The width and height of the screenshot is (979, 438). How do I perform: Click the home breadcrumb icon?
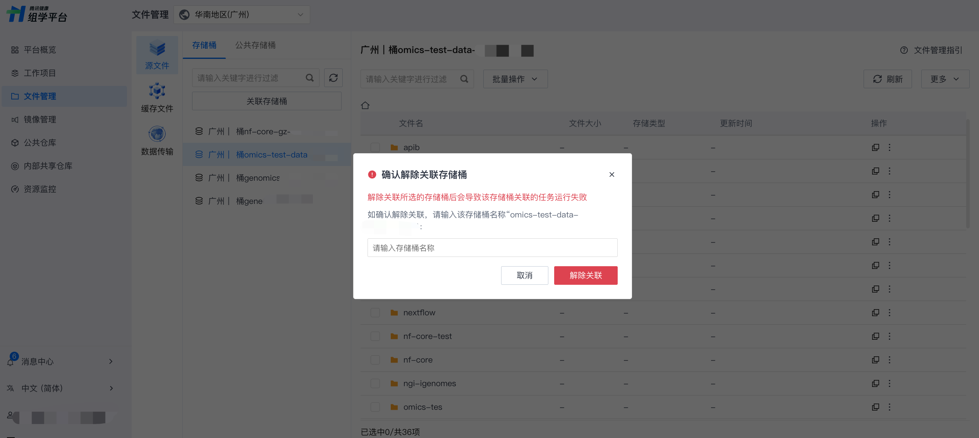tap(365, 105)
